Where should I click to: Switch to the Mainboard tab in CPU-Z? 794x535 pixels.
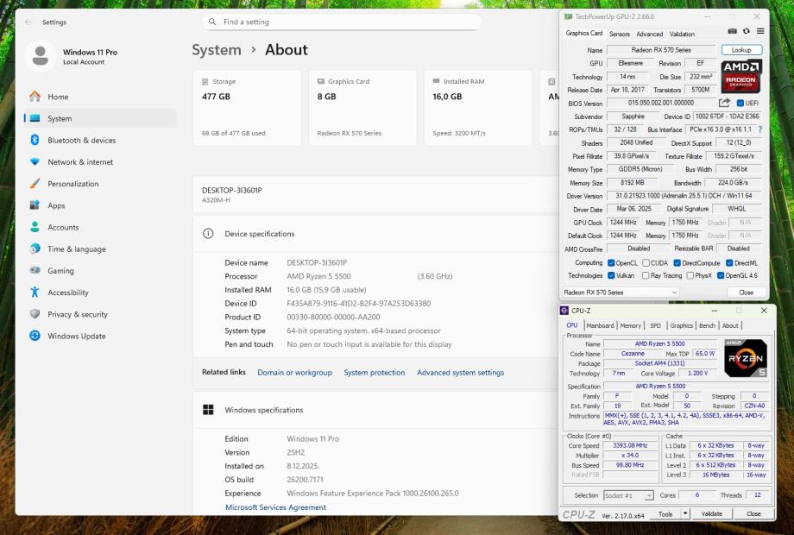click(600, 325)
